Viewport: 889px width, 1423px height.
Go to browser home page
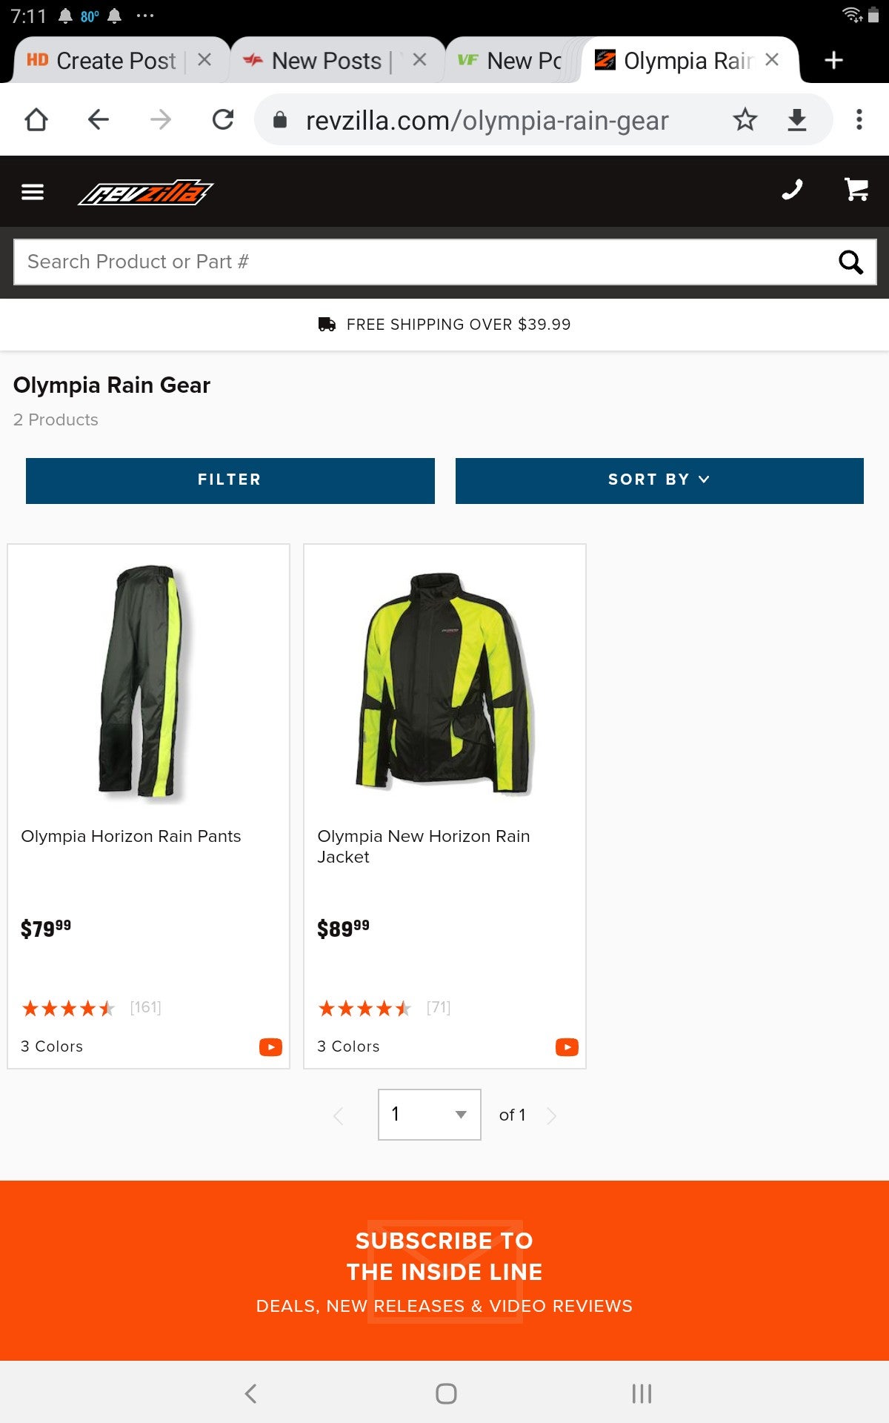coord(36,119)
